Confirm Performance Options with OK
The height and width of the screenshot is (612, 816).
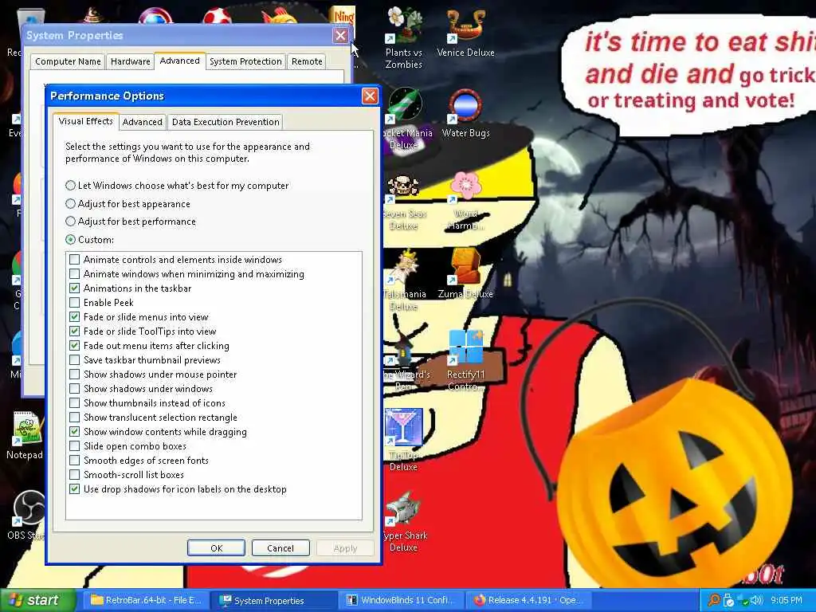coord(217,548)
